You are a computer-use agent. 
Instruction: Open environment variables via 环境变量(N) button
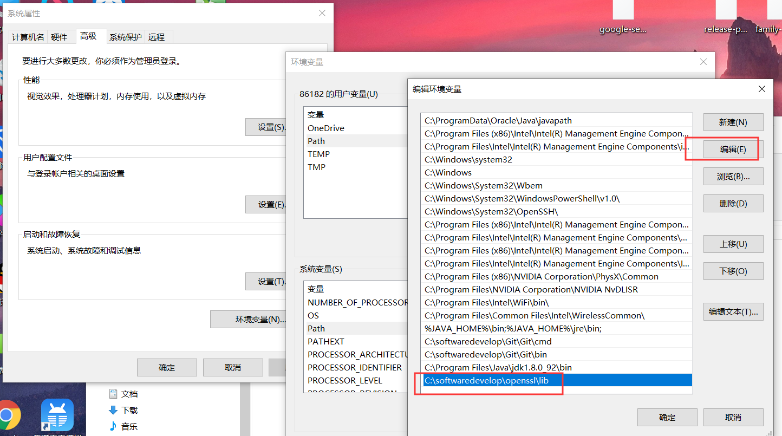[x=249, y=319]
